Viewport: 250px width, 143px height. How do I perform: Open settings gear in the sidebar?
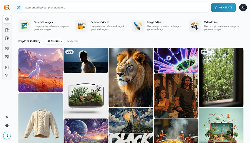(7, 125)
